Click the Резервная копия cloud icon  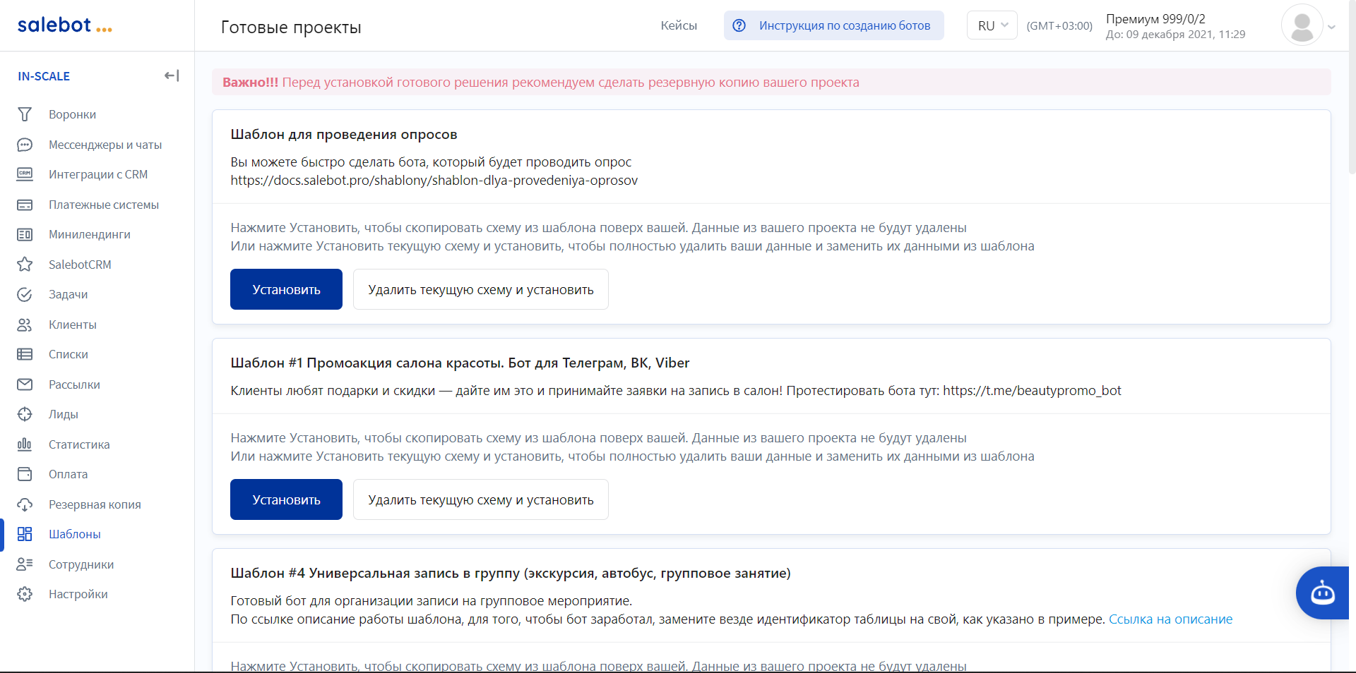click(x=25, y=504)
